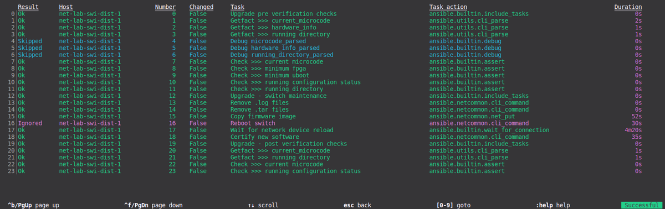This screenshot has width=665, height=209.
Task: Click the scroll arrows hint
Action: click(x=263, y=205)
